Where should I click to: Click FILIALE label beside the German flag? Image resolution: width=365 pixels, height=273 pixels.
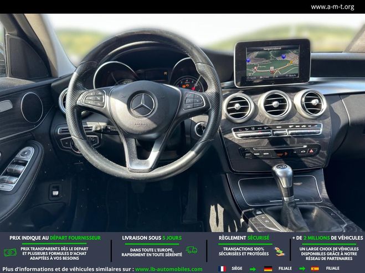tap(285, 269)
